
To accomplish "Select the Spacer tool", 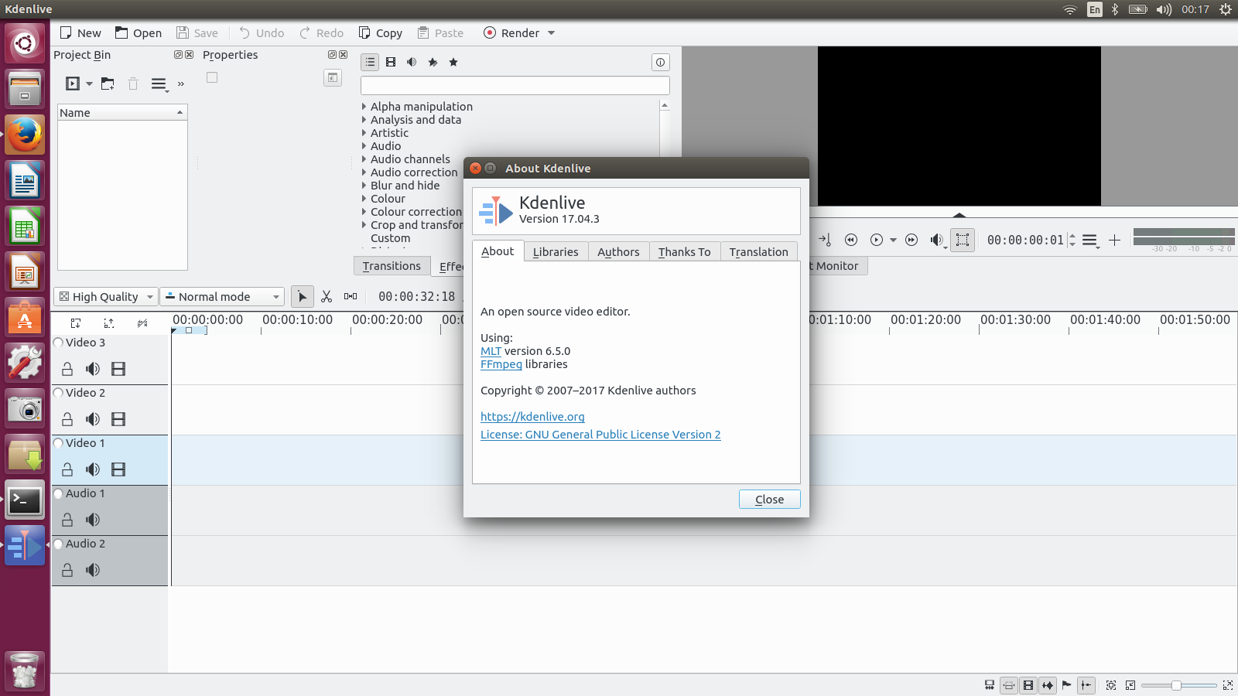I will click(351, 297).
